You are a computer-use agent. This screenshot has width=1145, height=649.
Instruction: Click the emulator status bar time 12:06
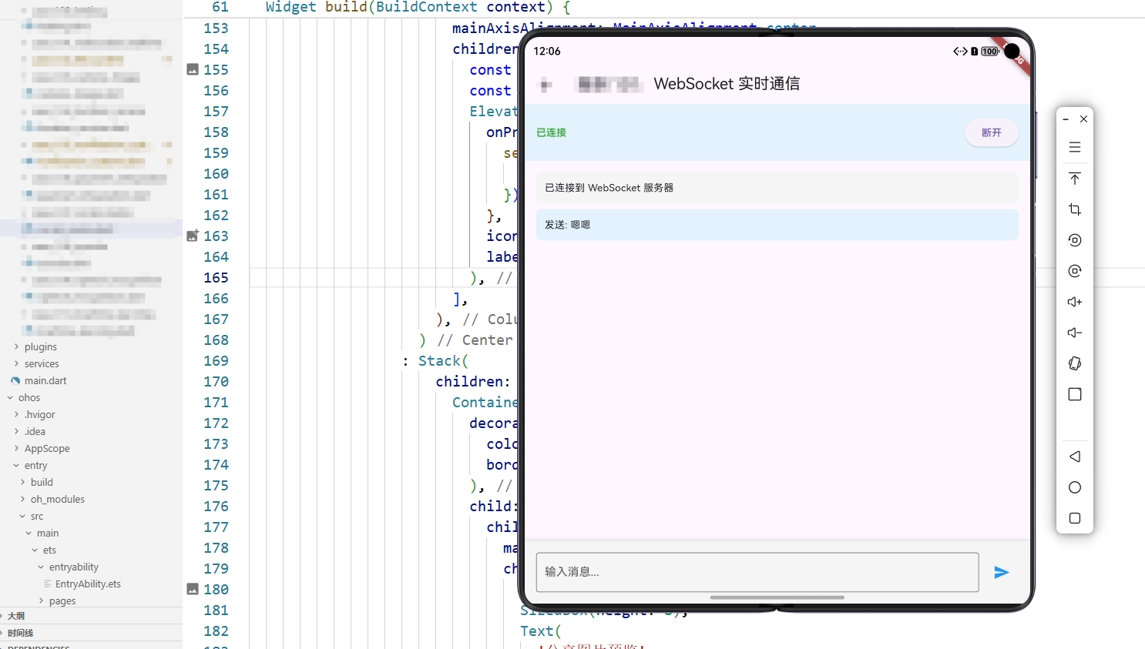547,51
